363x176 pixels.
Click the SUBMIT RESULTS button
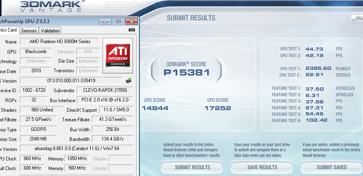pos(192,168)
